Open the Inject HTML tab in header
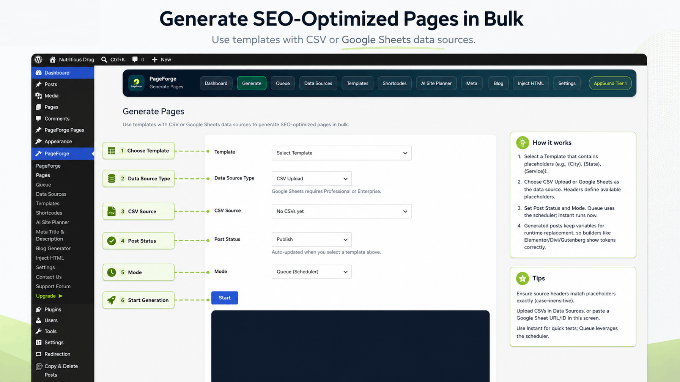The width and height of the screenshot is (680, 382). (531, 83)
